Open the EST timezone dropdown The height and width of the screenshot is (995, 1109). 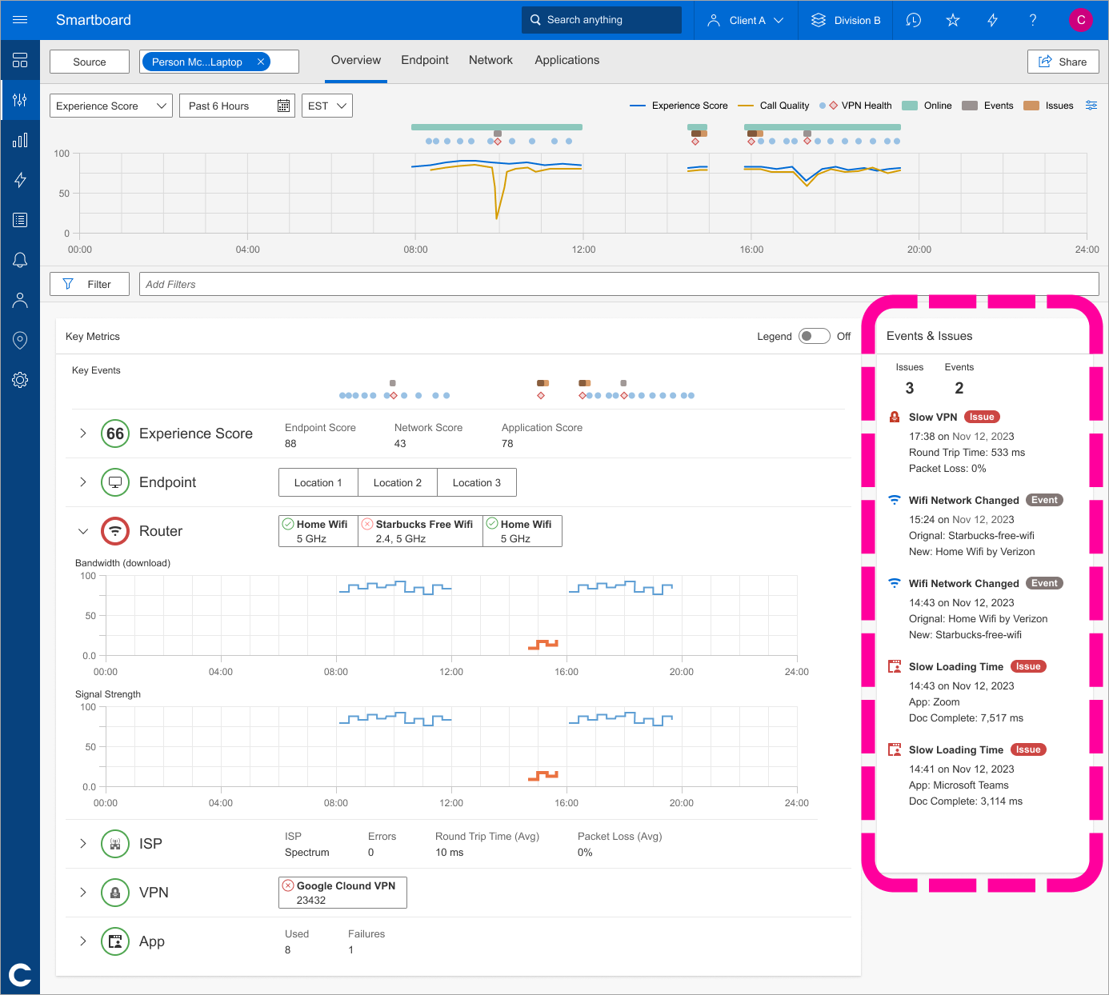326,105
